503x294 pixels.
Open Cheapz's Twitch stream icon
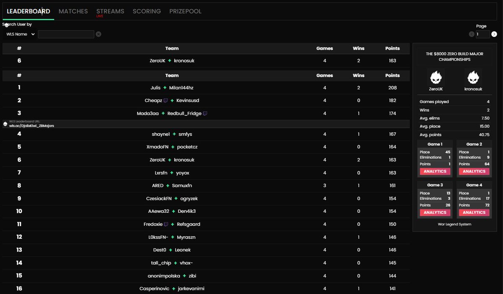pyautogui.click(x=166, y=101)
